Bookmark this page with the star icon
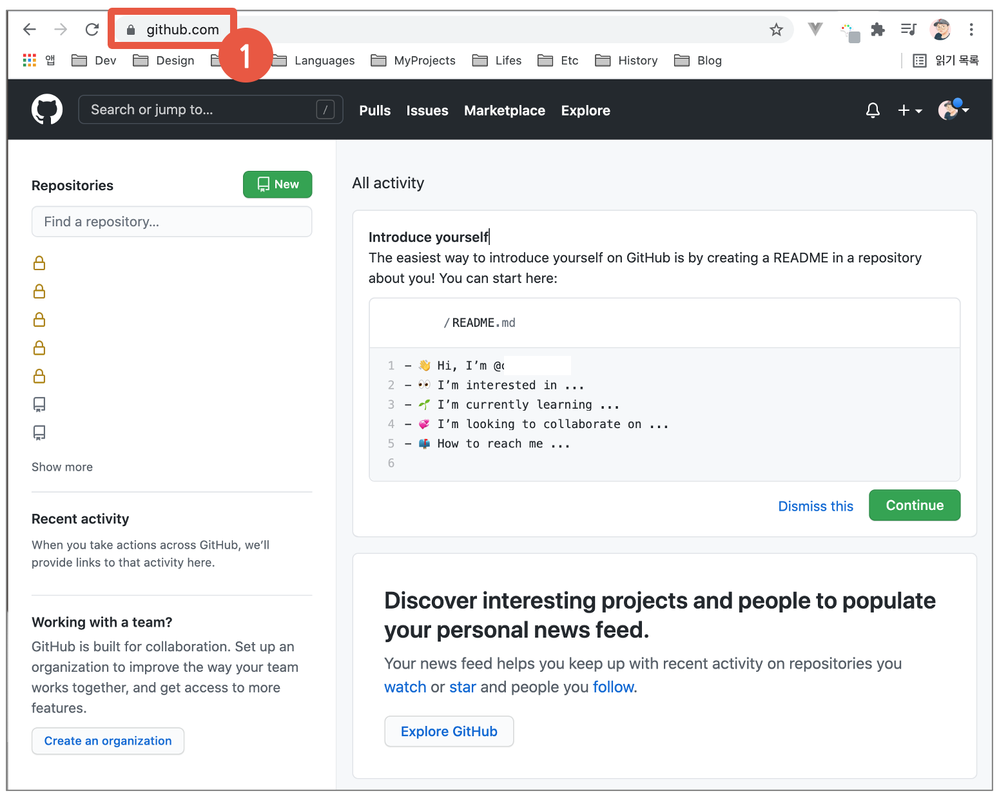 tap(776, 30)
